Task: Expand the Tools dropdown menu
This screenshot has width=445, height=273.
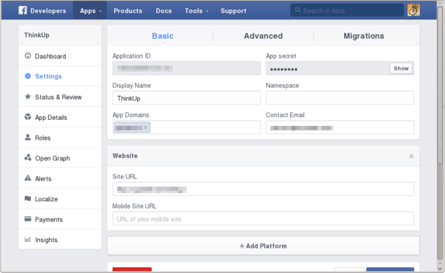Action: coord(197,11)
